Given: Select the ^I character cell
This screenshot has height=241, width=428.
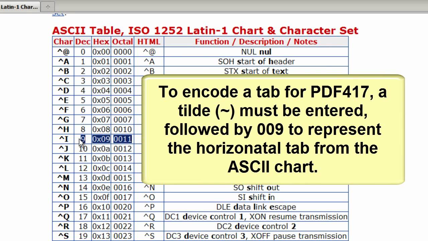Looking at the screenshot, I should click(63, 139).
